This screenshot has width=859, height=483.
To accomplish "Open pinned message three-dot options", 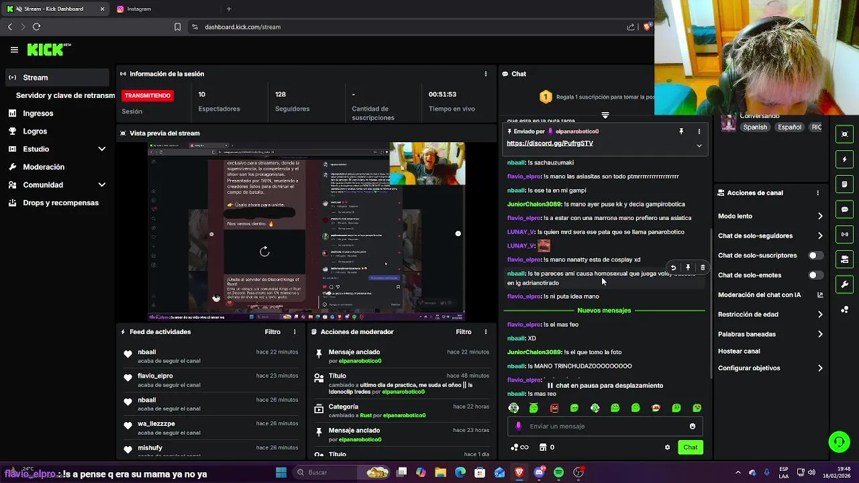I will tap(699, 131).
